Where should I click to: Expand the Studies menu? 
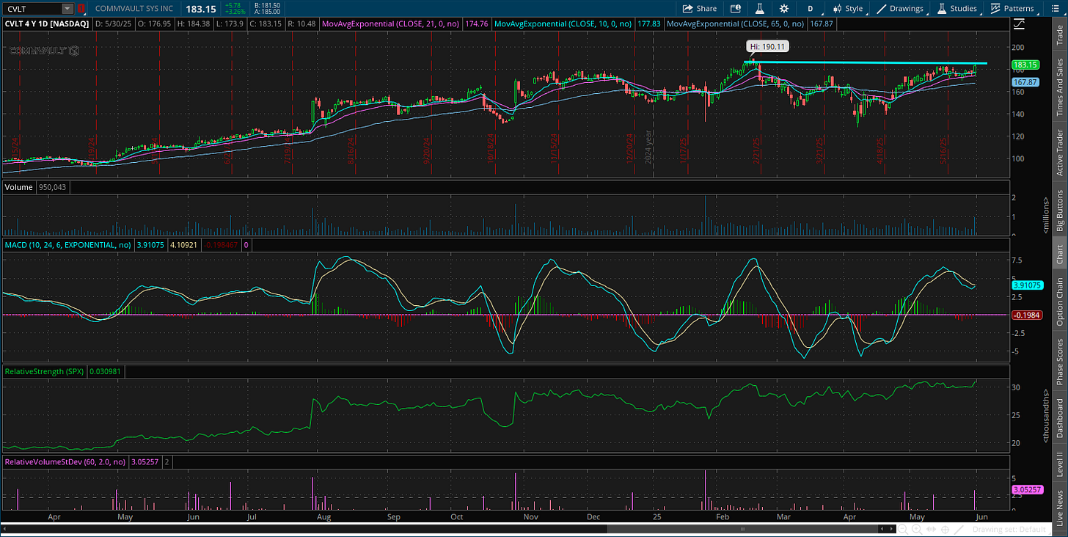[957, 9]
